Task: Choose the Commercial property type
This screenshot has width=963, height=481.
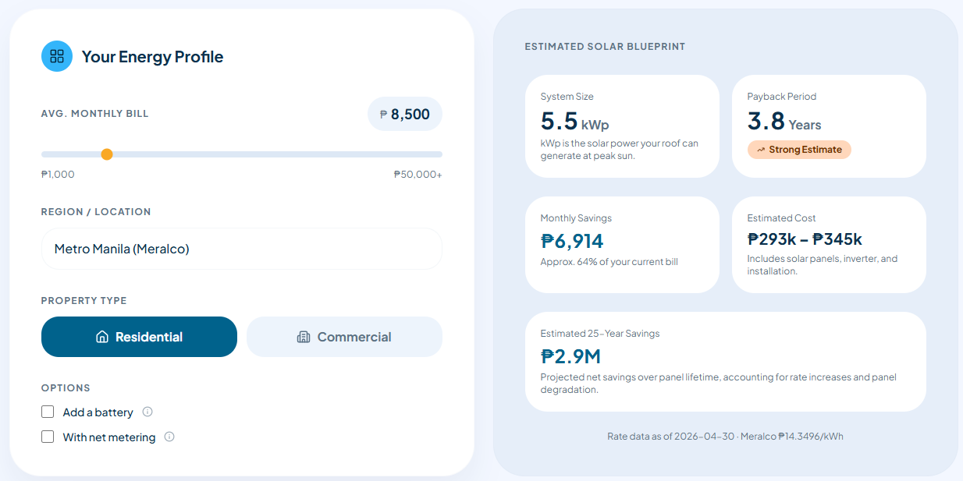Action: point(344,337)
